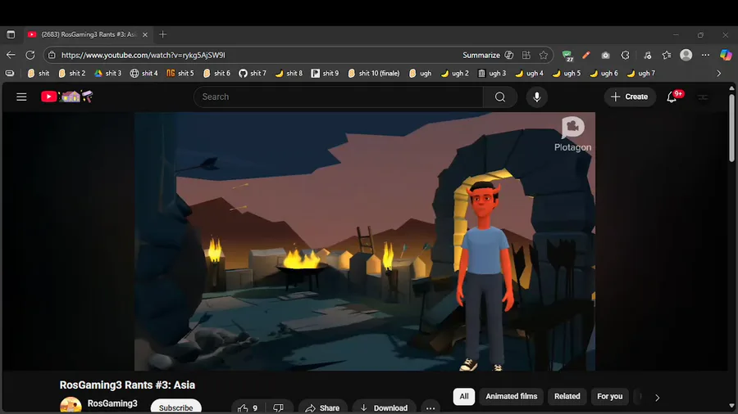Open the extensions puzzle icon
Viewport: 738px width, 414px height.
[x=625, y=55]
